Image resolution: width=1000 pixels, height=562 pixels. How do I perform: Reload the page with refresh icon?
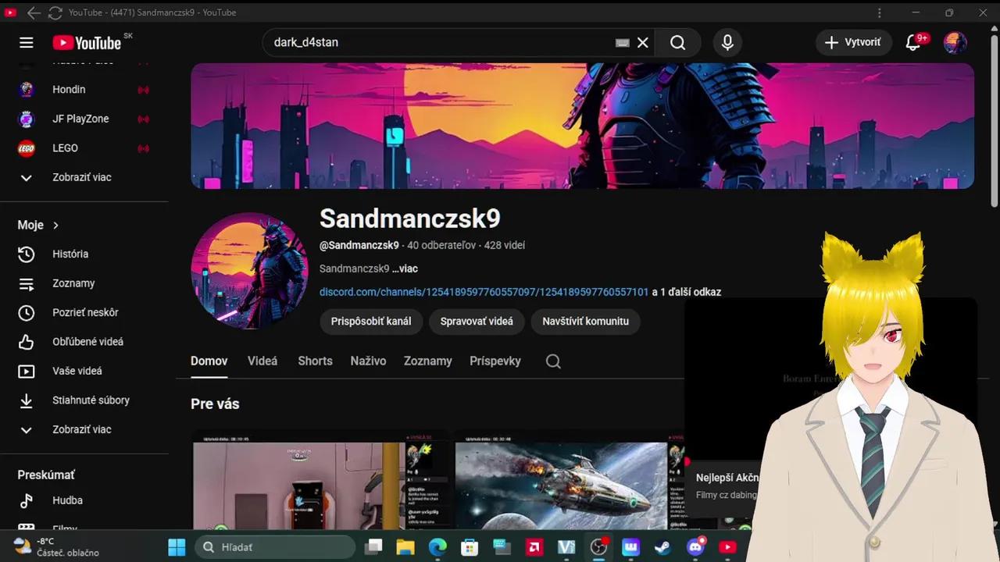pos(55,12)
